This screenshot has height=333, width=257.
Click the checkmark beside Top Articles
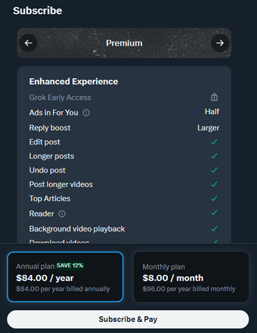(214, 198)
